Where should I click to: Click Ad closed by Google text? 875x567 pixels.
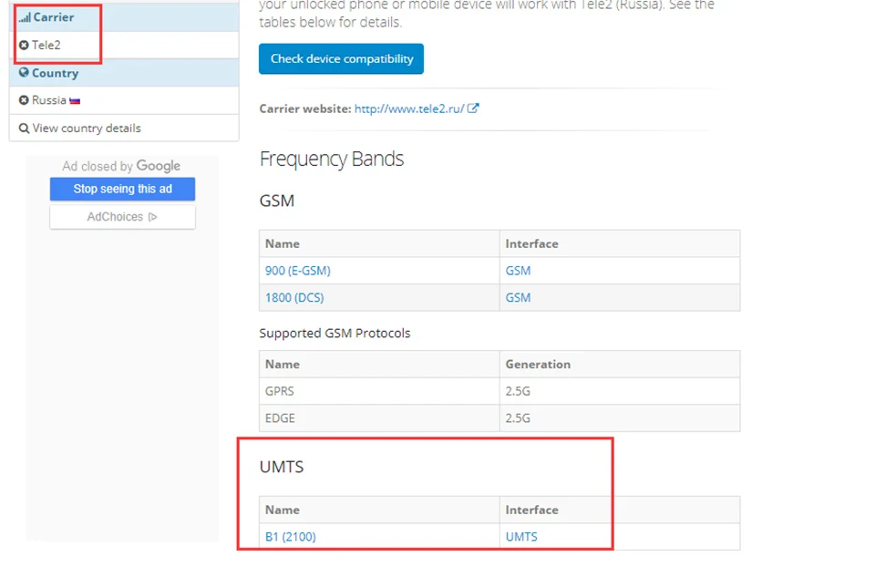tap(121, 166)
